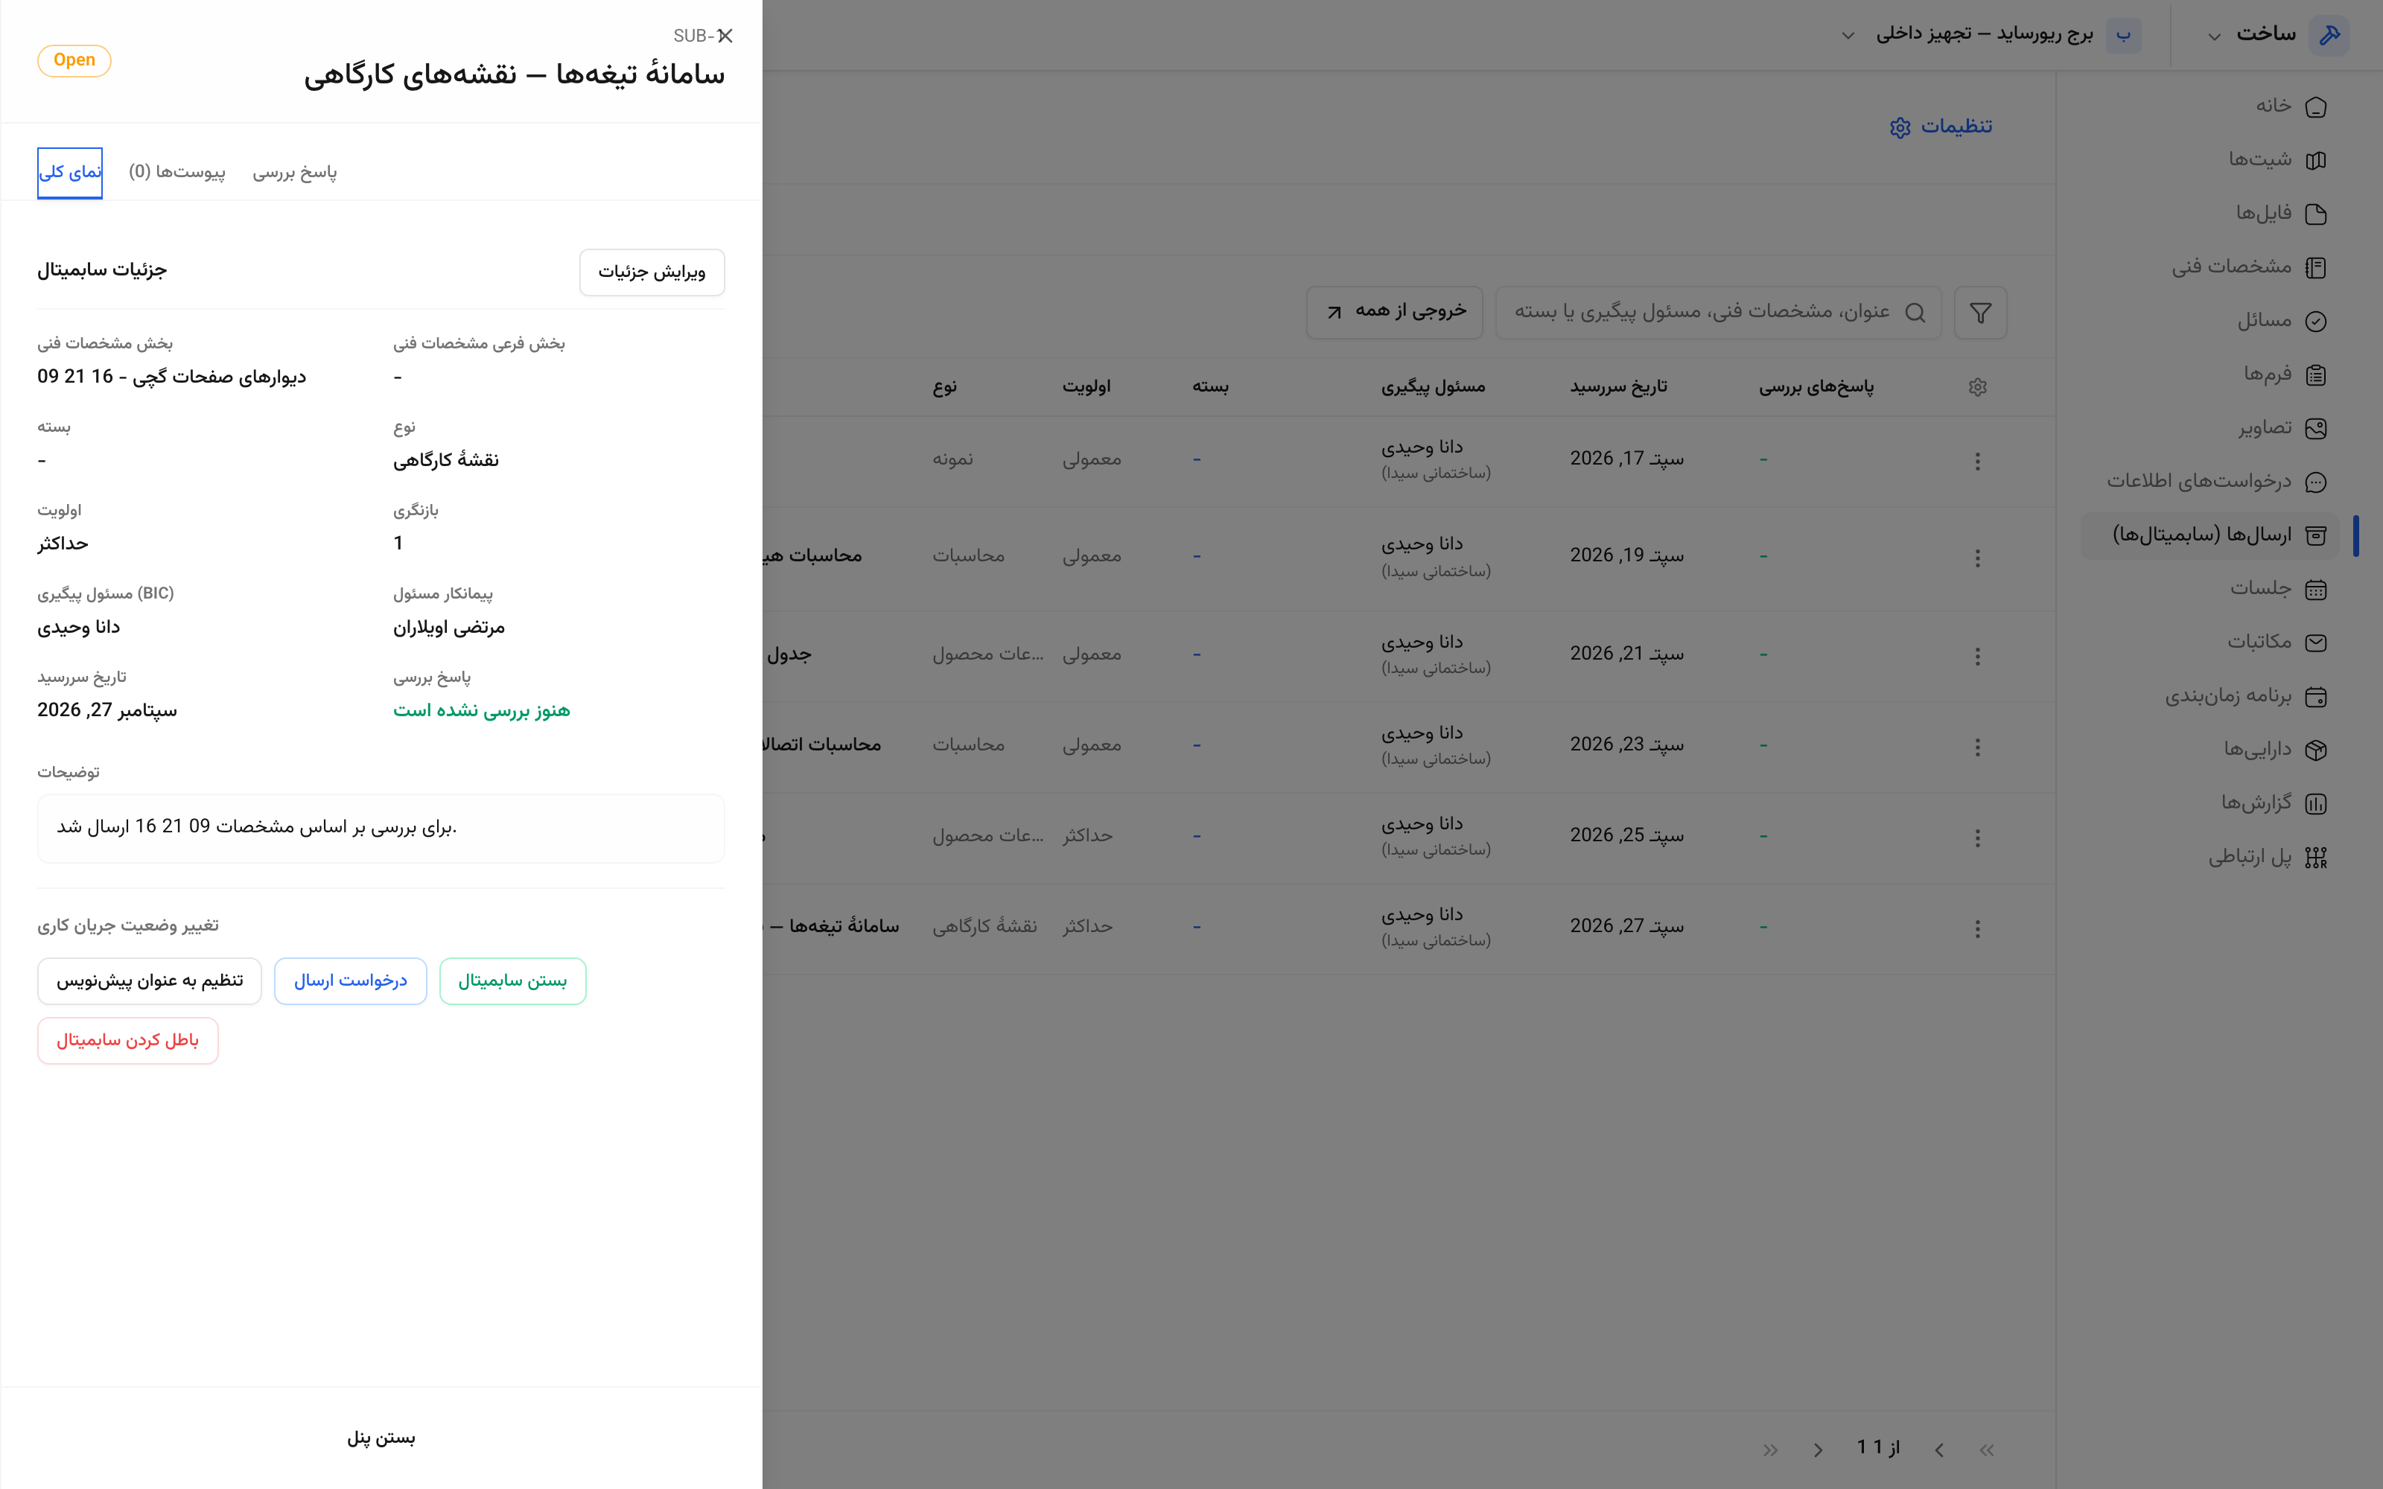Open شیت‌ها sheets map icon

pyautogui.click(x=2316, y=159)
